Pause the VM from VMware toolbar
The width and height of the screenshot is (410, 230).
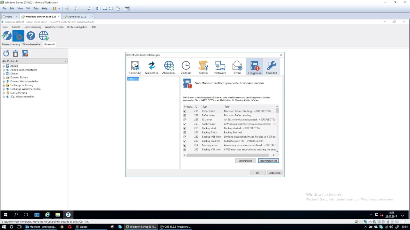54,9
